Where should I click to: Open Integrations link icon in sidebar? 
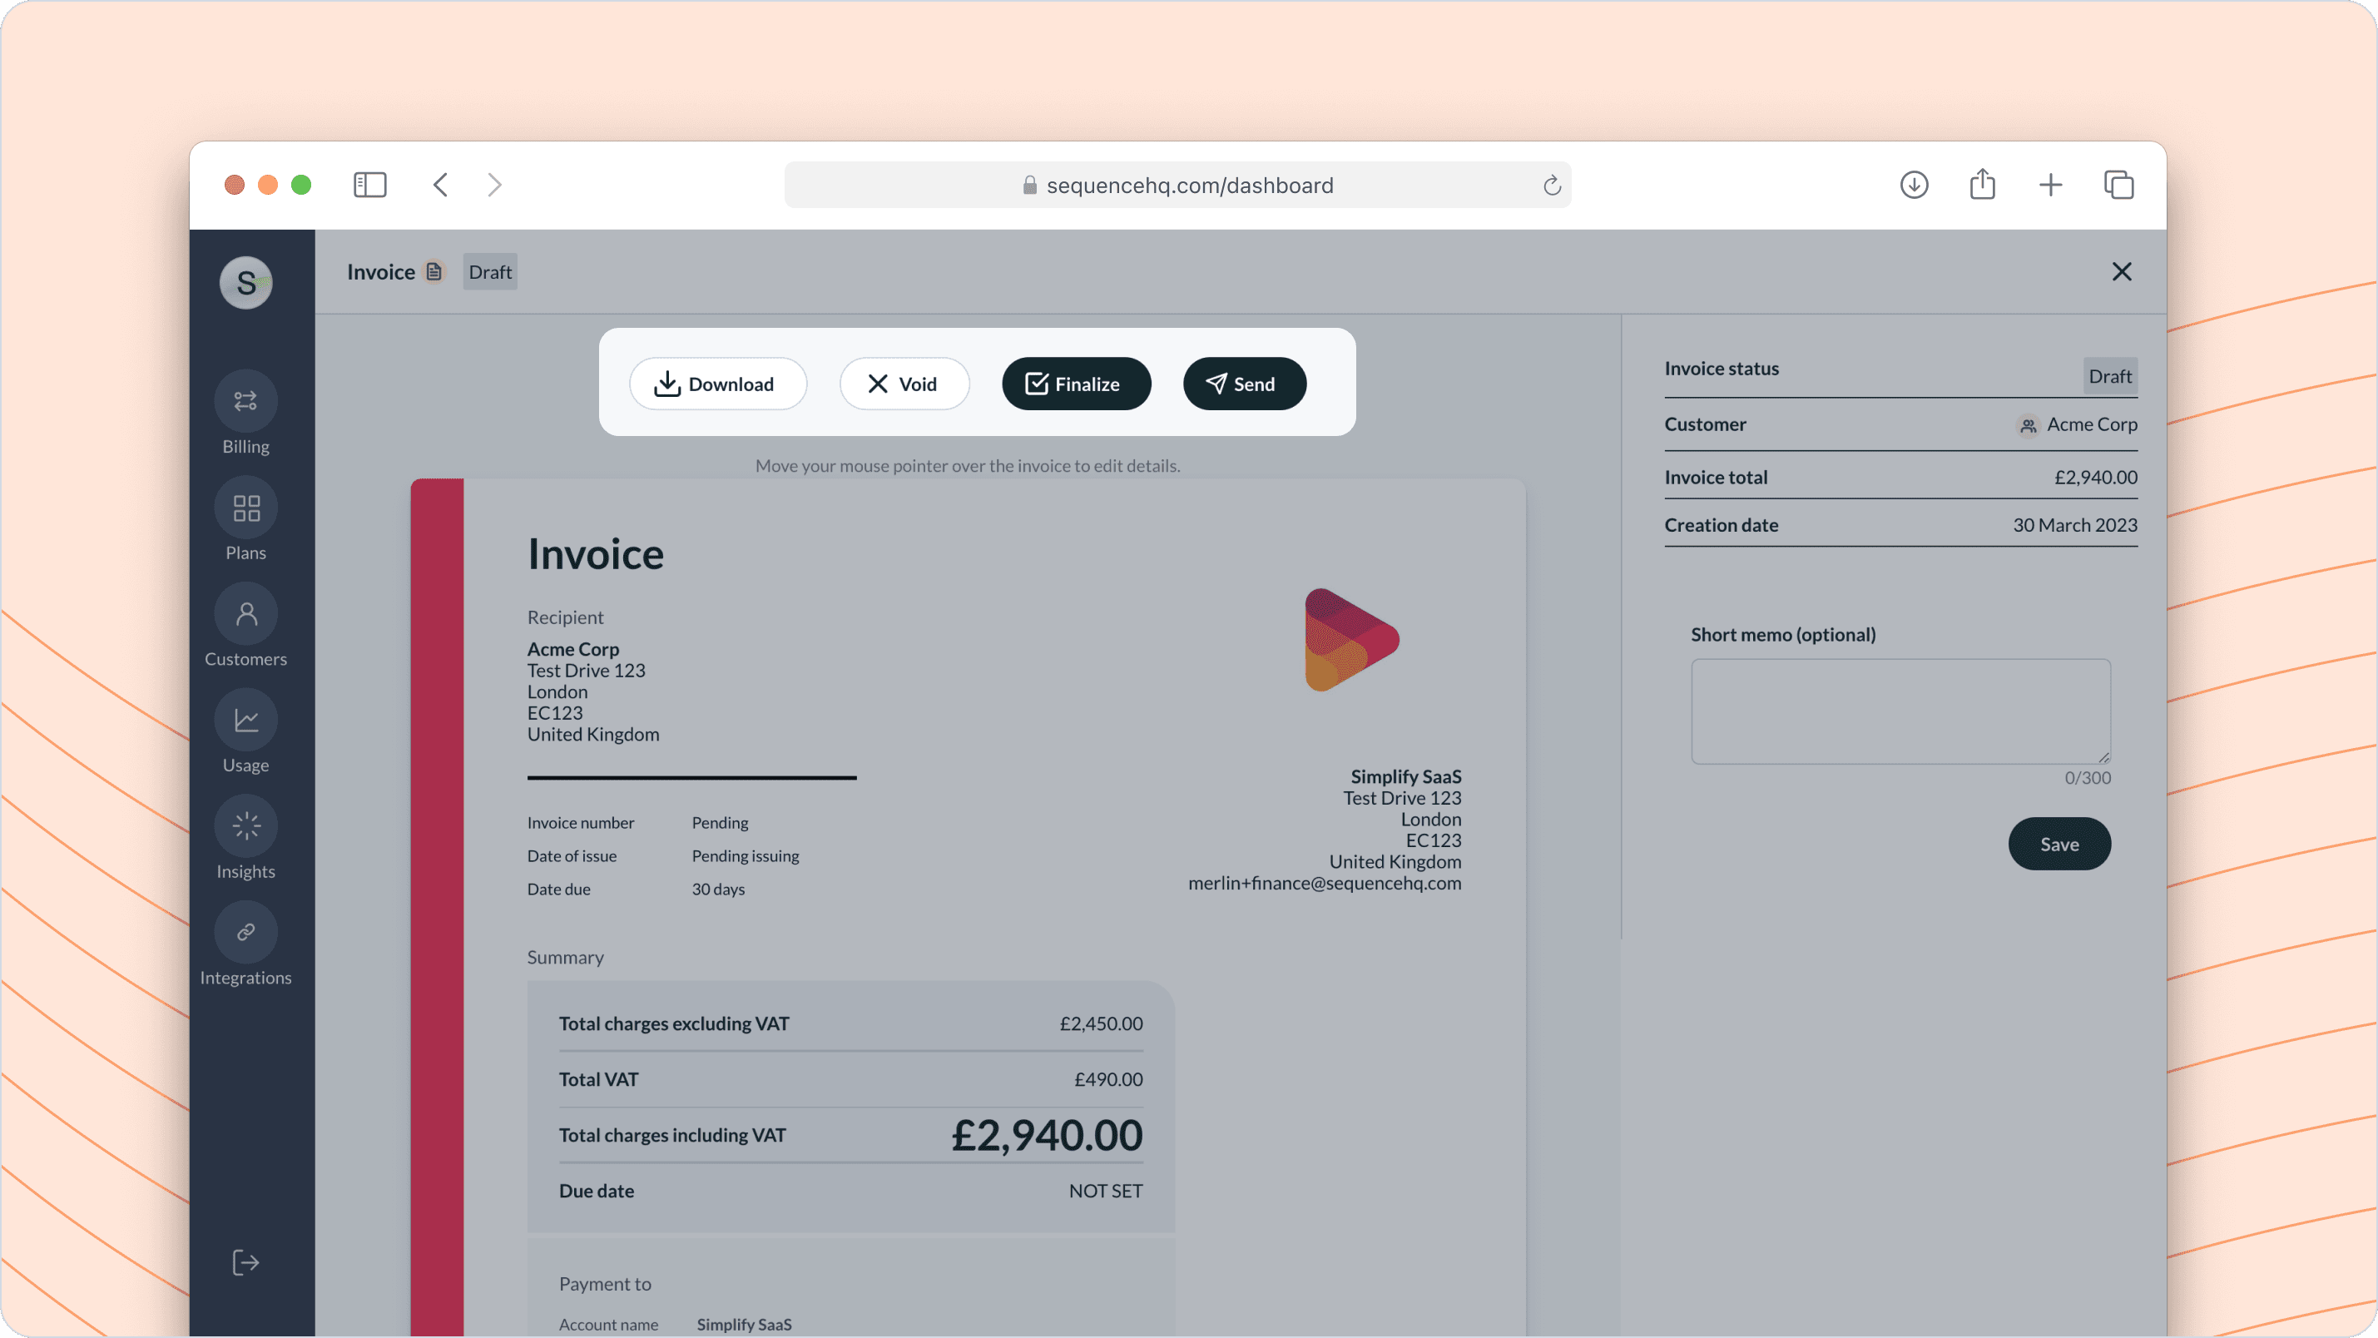(245, 933)
